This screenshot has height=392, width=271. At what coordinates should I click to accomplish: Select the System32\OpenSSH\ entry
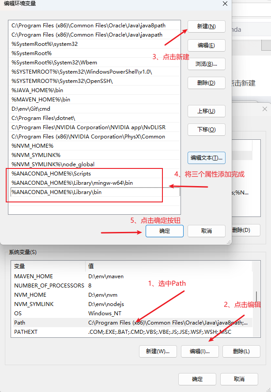coord(94,81)
